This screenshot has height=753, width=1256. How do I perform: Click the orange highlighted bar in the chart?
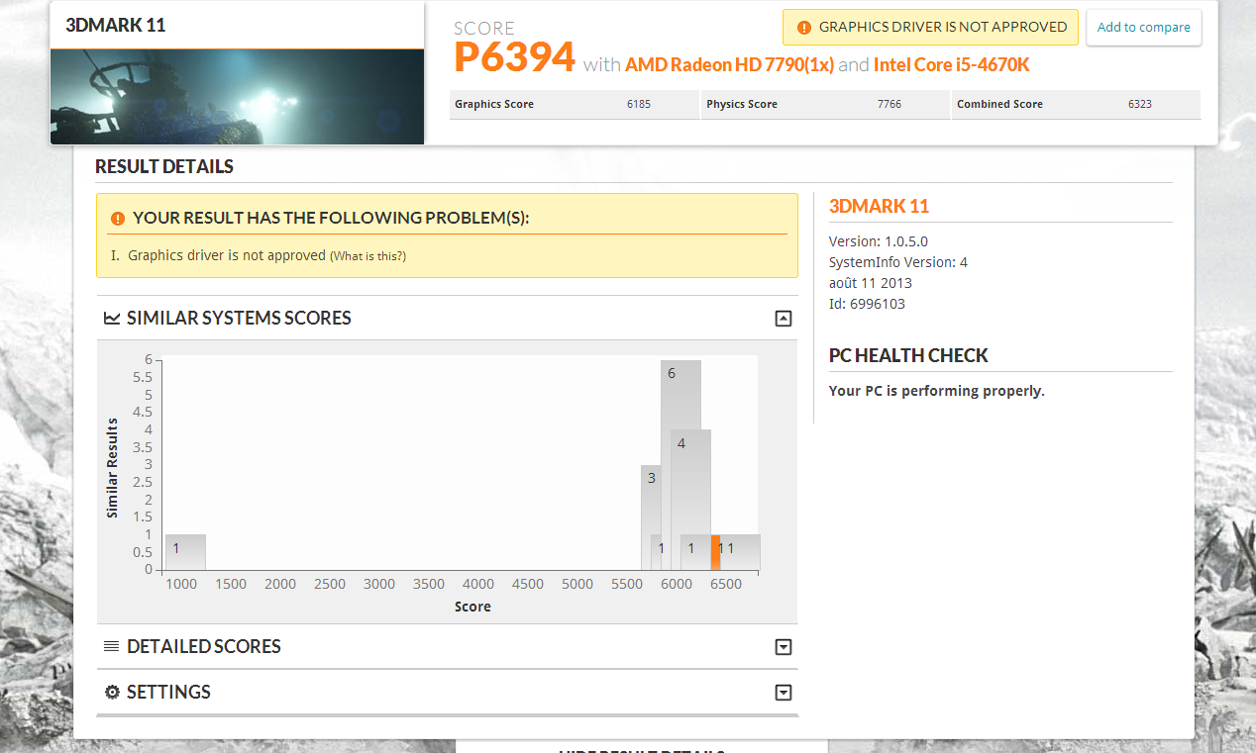[715, 552]
